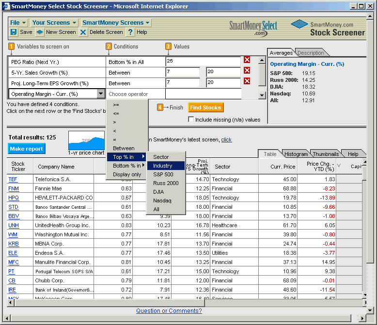
Task: Open the Operating Margin variable dropdown
Action: point(101,94)
